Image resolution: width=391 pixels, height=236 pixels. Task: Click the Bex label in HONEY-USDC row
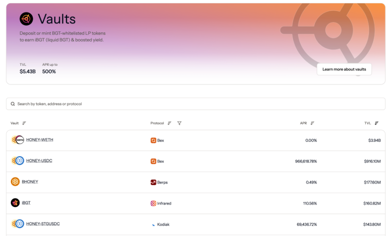161,161
